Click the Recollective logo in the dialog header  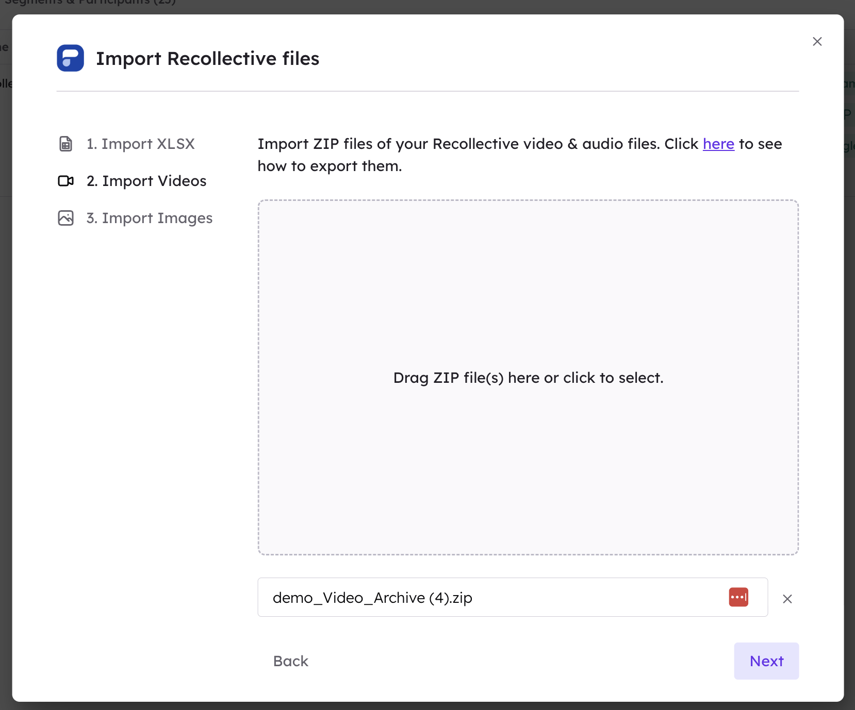pyautogui.click(x=70, y=58)
